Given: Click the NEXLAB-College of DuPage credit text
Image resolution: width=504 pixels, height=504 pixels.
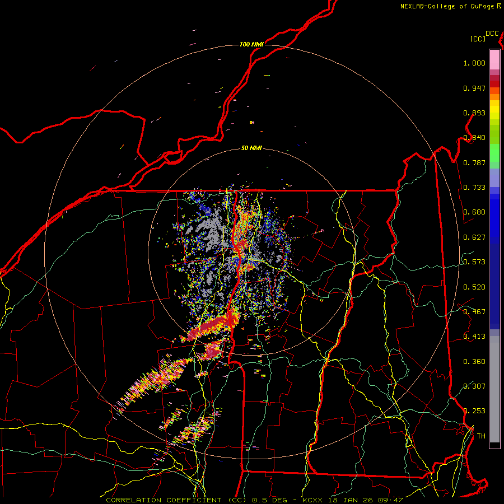Looking at the screenshot, I should pos(447,6).
